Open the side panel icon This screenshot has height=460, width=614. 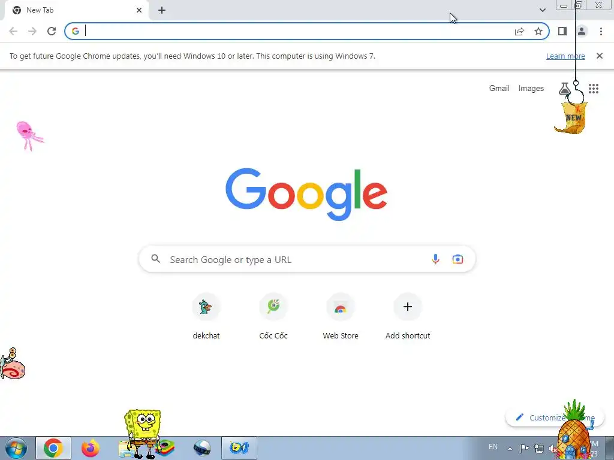pyautogui.click(x=562, y=31)
